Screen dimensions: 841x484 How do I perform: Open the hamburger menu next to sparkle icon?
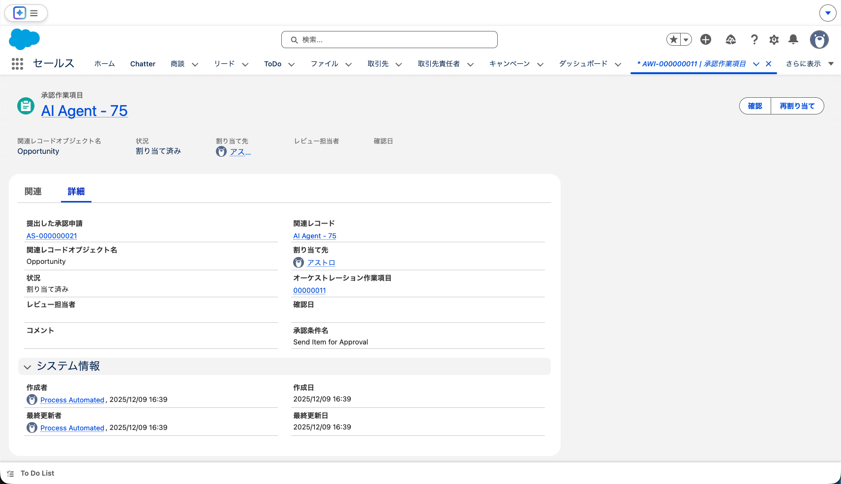pyautogui.click(x=34, y=13)
